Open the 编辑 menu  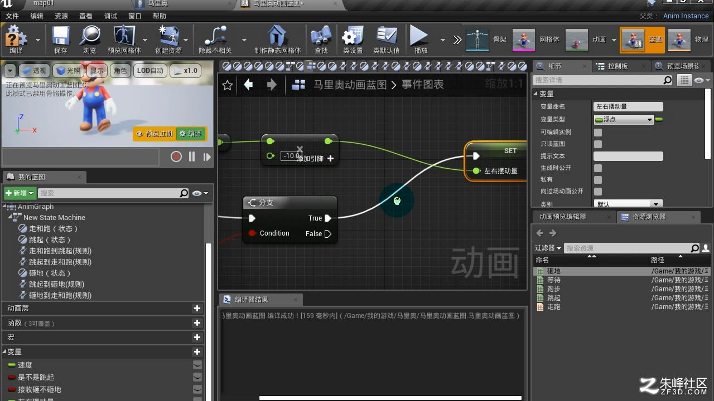tap(37, 16)
